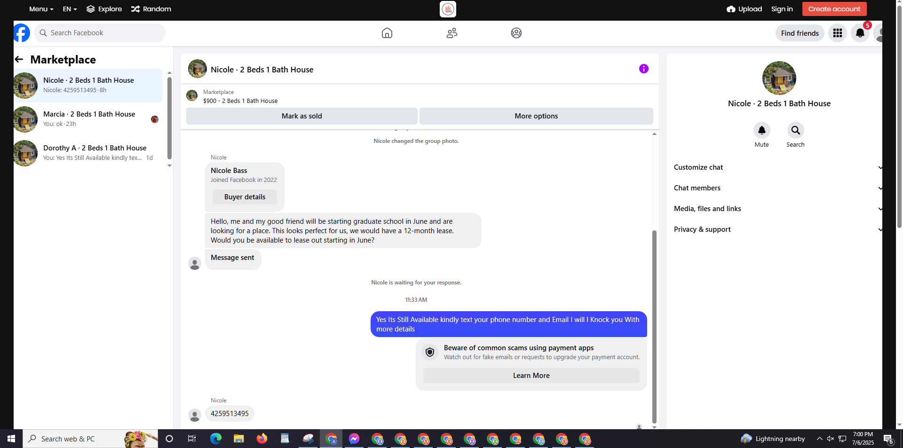Click the Create account button
This screenshot has width=903, height=448.
point(834,9)
